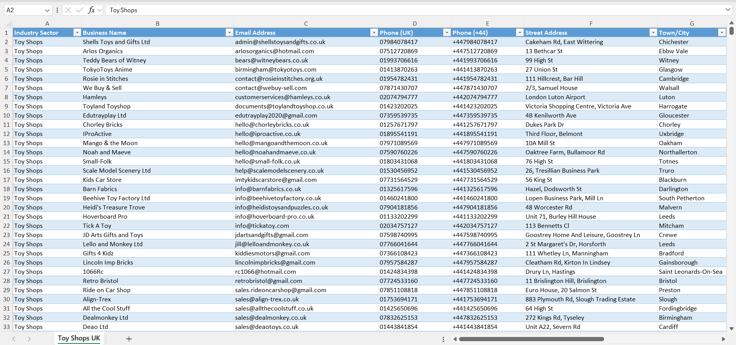The height and width of the screenshot is (345, 736).
Task: Open Business Name filter dropdown
Action: (x=229, y=33)
